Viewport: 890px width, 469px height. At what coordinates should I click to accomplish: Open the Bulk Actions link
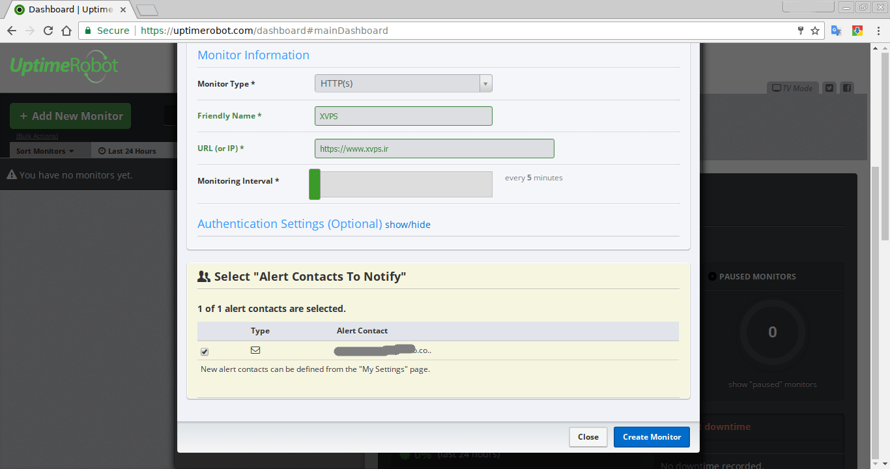pyautogui.click(x=37, y=135)
